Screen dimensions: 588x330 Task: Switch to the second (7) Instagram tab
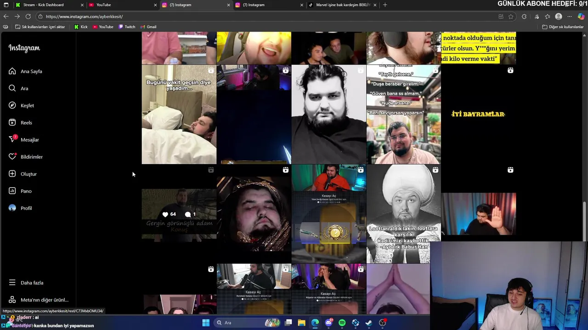coord(270,5)
